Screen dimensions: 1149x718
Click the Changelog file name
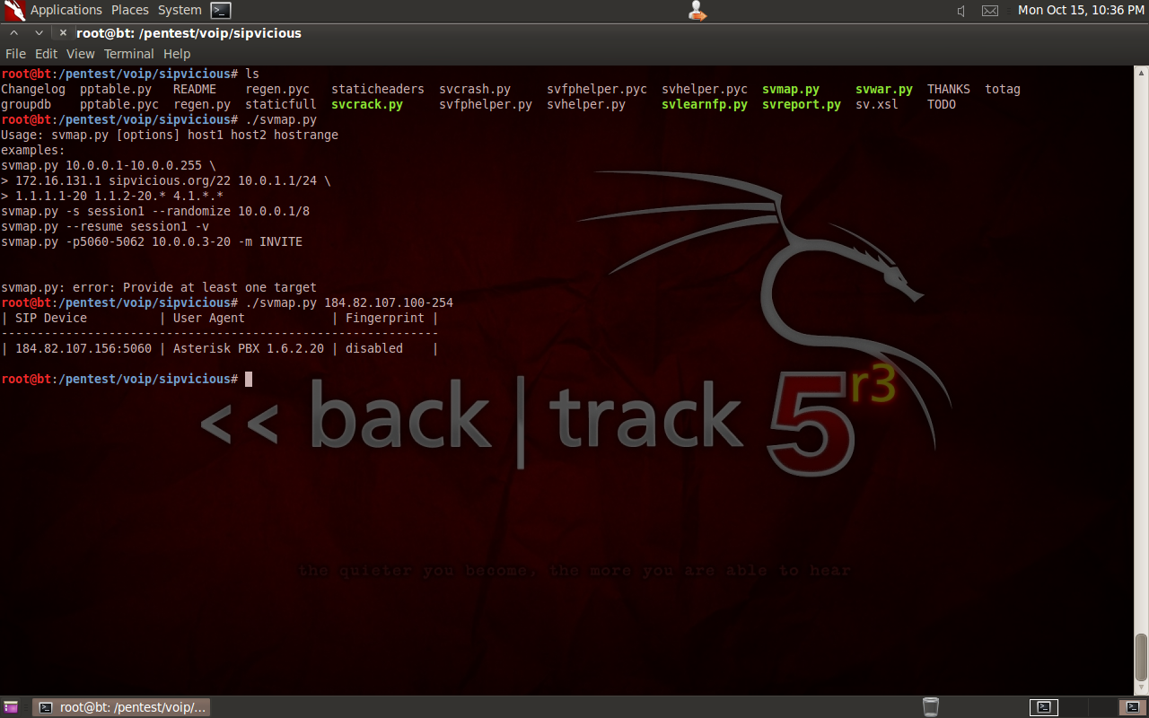point(33,89)
